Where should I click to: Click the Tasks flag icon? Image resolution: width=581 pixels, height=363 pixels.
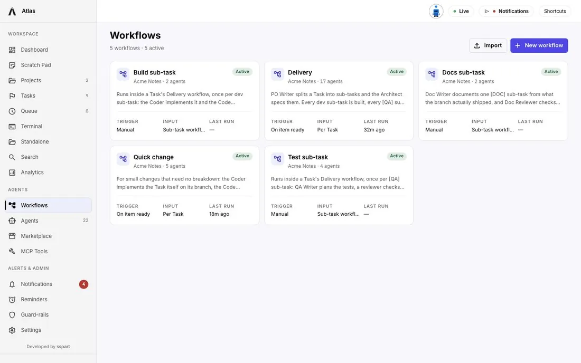point(12,96)
